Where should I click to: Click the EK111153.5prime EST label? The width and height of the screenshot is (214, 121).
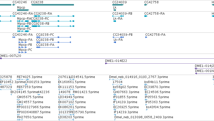[x=72, y=87]
